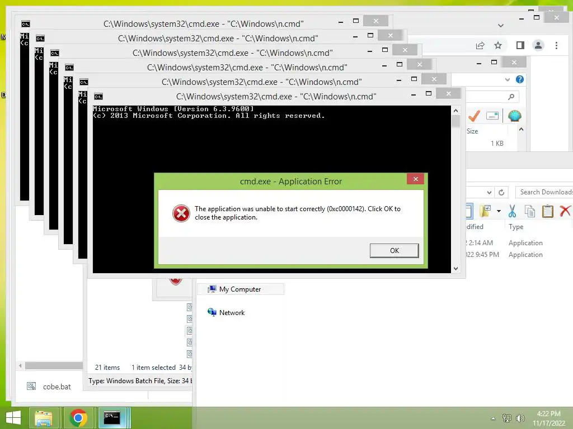Select the 1 KB size cell
Screen dimensions: 573x429
click(x=497, y=144)
